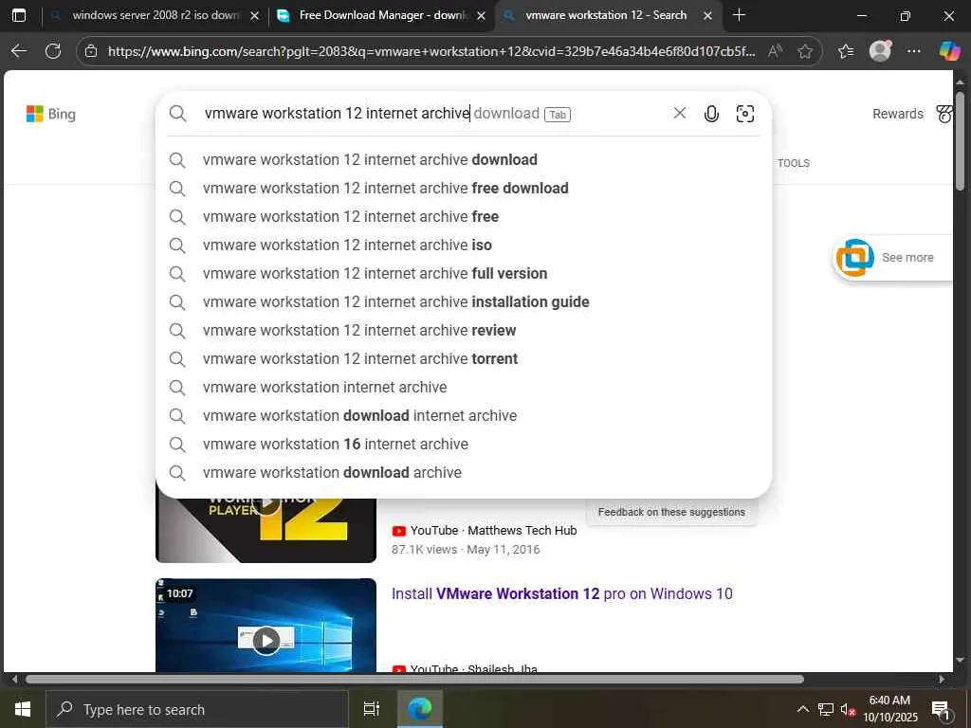971x728 pixels.
Task: Open the Rewards link
Action: coord(897,114)
